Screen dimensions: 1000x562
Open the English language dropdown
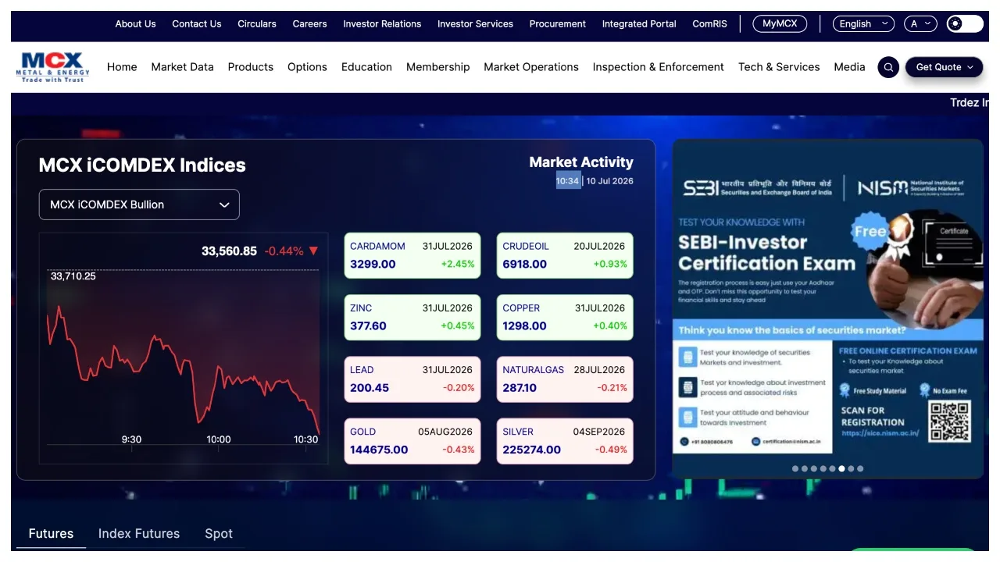click(863, 23)
